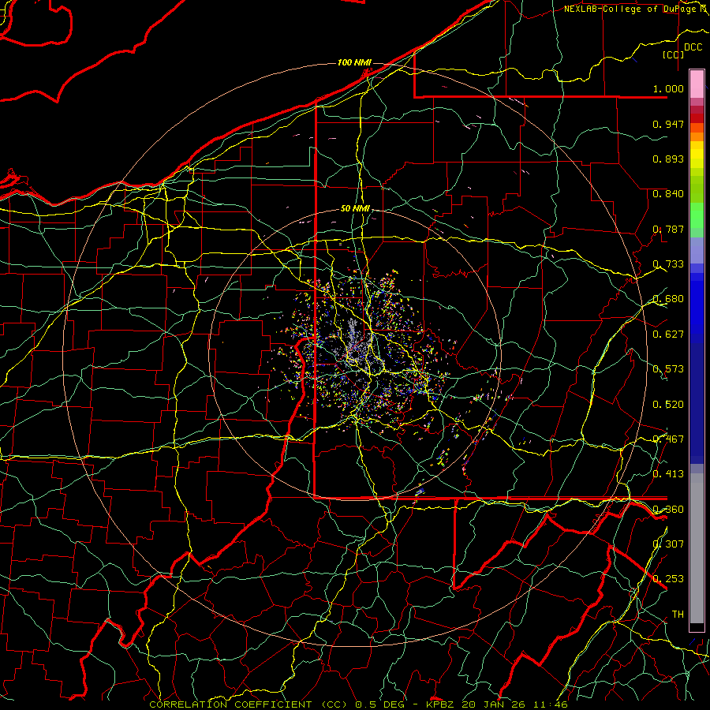Click the 0.573 scale value

[668, 369]
